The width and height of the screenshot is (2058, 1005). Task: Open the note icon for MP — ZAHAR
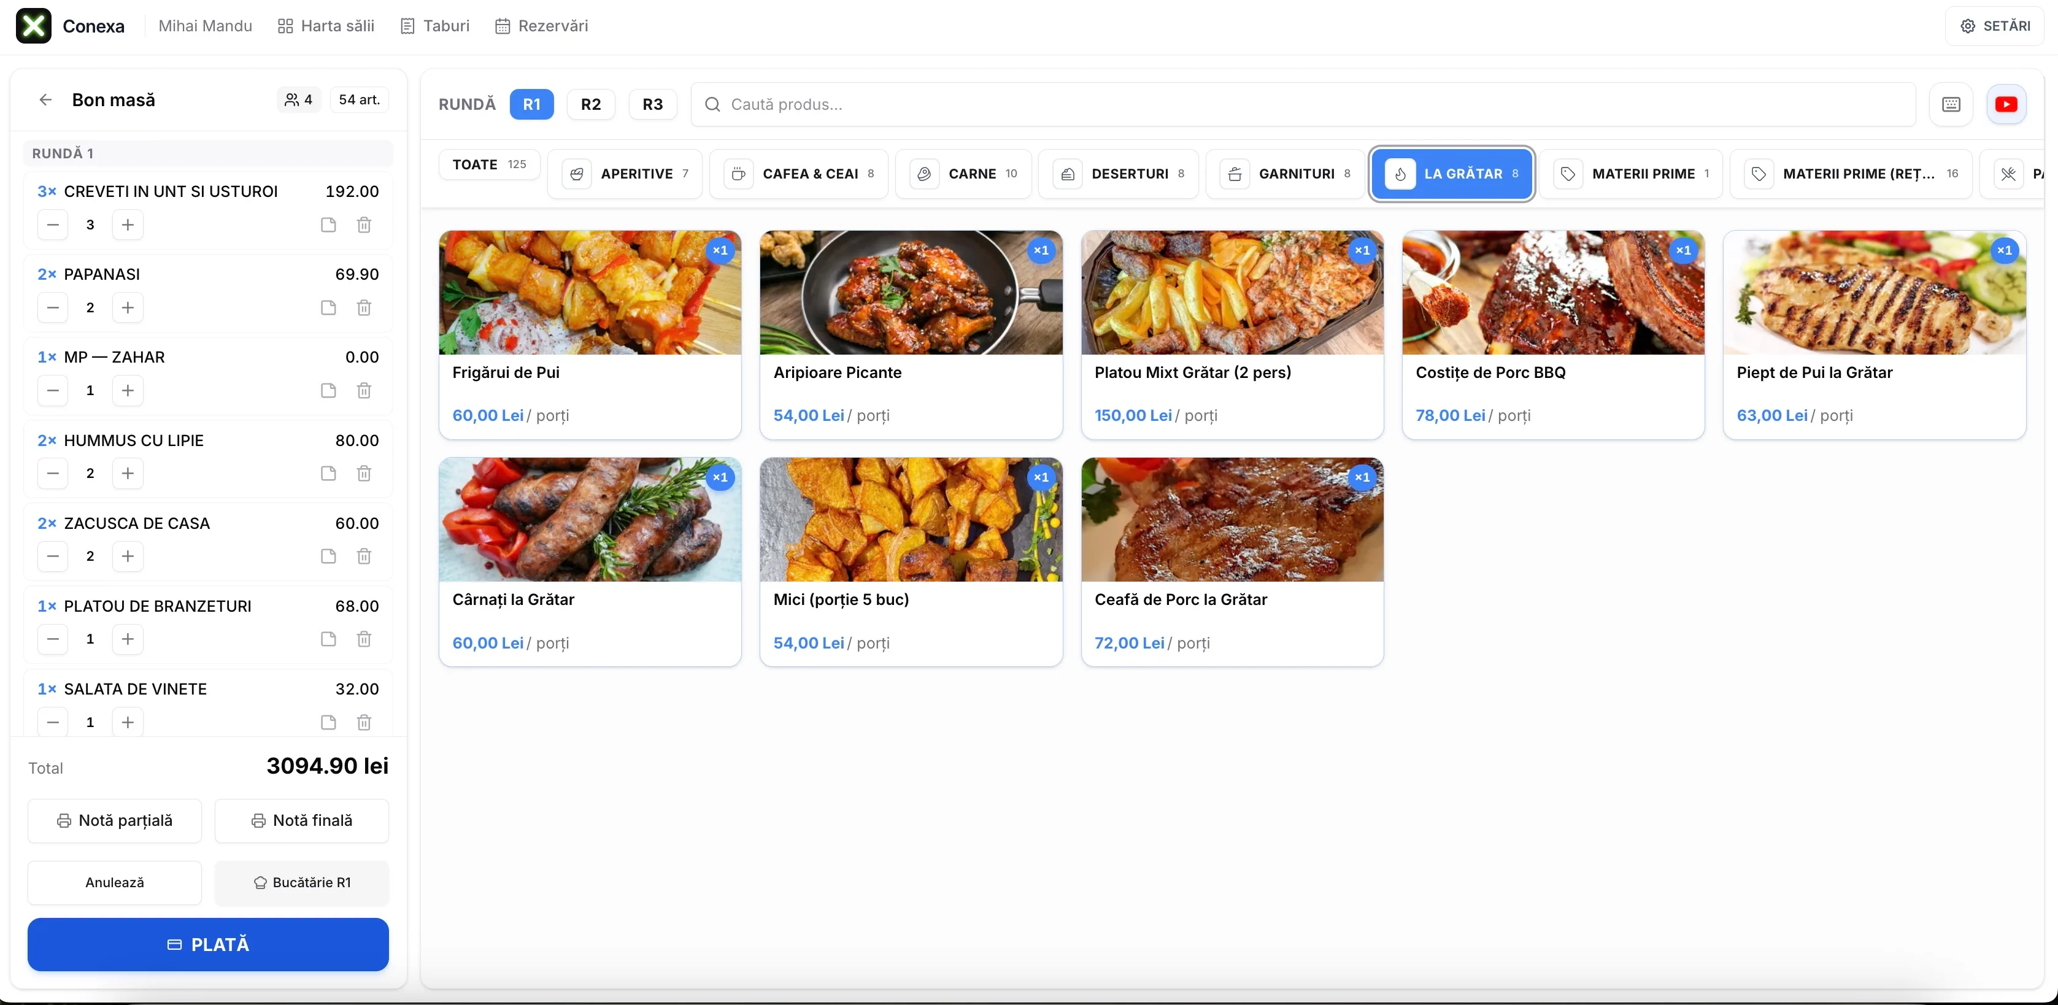[x=328, y=391]
